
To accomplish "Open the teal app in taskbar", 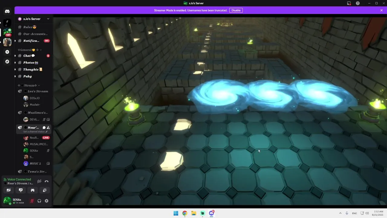I will [203, 213].
